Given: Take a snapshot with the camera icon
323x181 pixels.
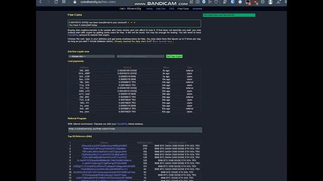Looking at the screenshot, I should 197,2.
